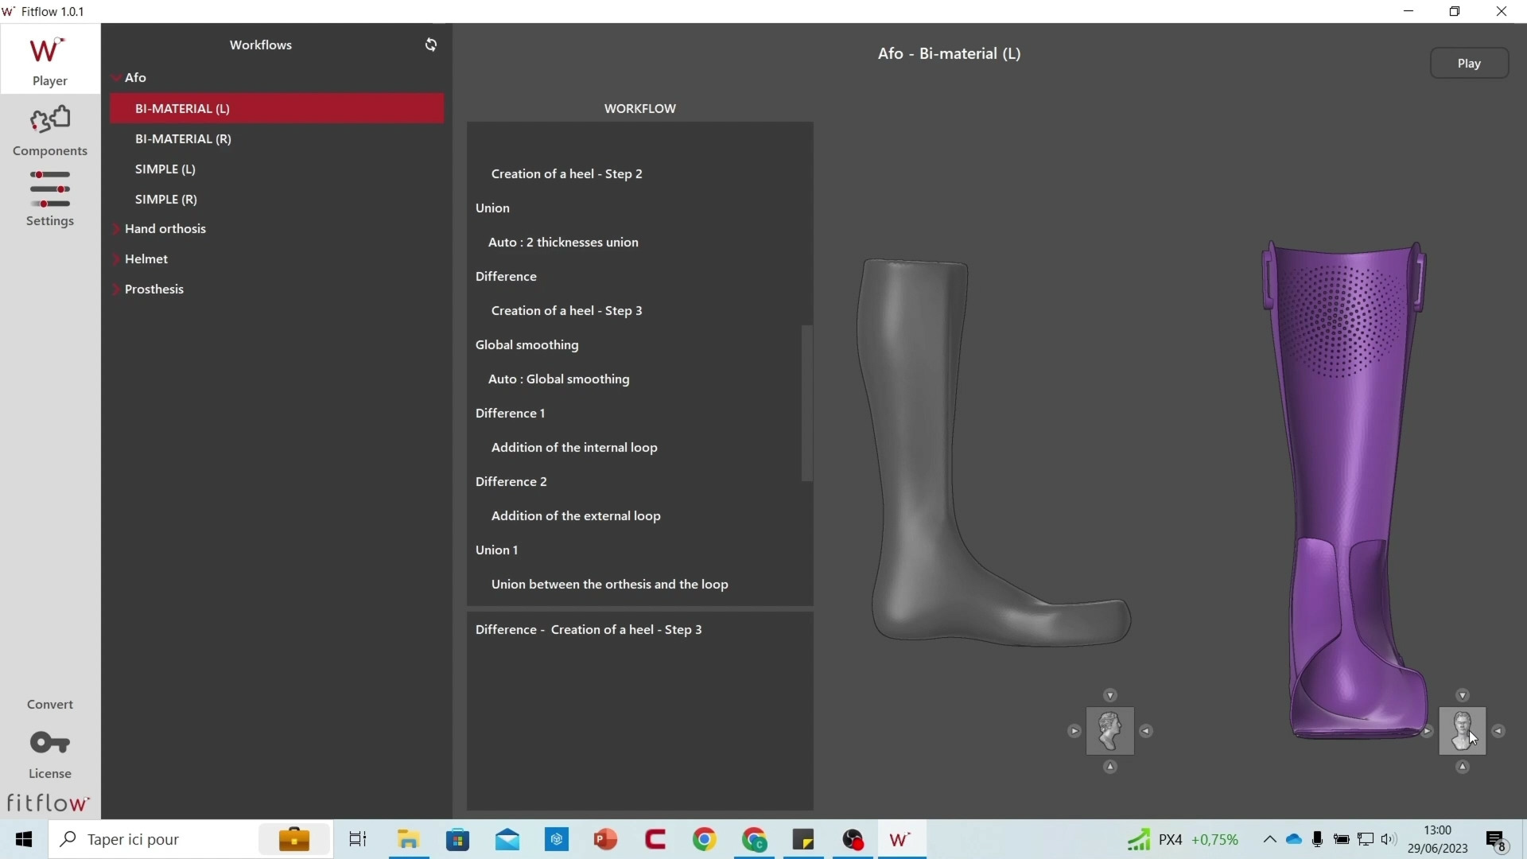1527x859 pixels.
Task: Select the Union step header
Action: [x=492, y=208]
